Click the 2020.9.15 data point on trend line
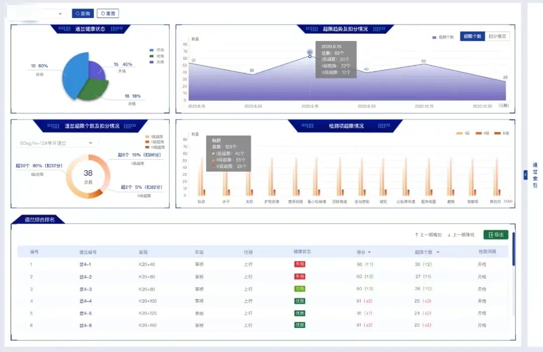Screen dimensions: 543x352 (x=310, y=56)
